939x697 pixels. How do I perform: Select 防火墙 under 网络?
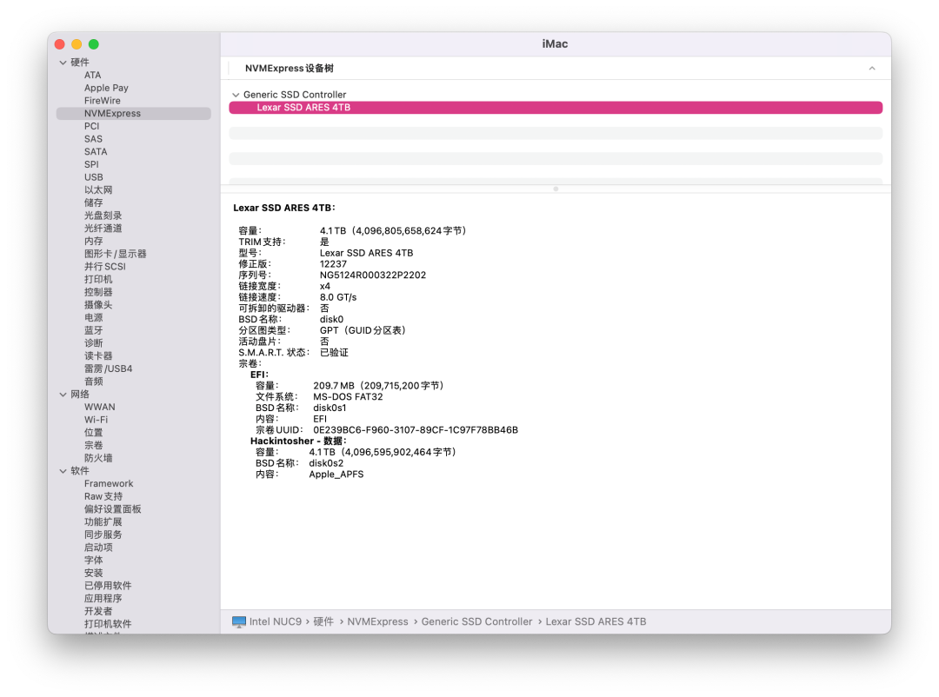[x=98, y=458]
